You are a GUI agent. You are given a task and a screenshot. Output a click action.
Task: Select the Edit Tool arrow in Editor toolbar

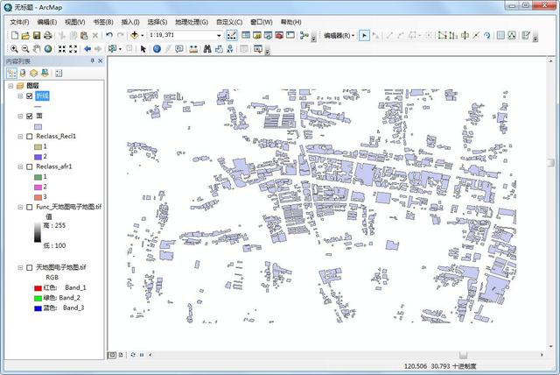(364, 35)
